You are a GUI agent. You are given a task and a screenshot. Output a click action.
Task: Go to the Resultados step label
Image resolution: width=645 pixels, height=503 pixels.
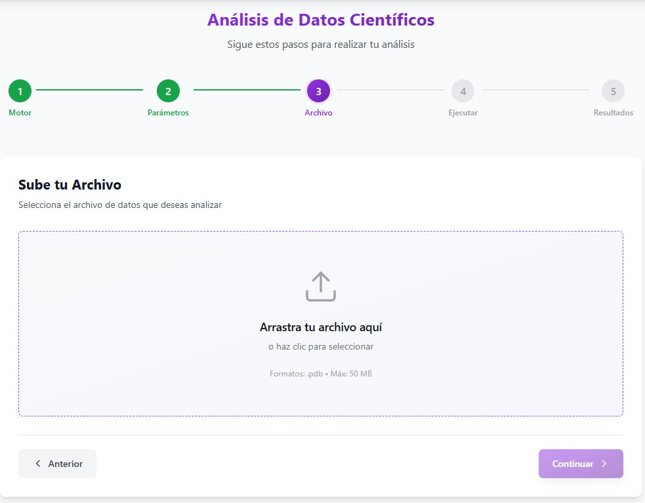coord(613,113)
